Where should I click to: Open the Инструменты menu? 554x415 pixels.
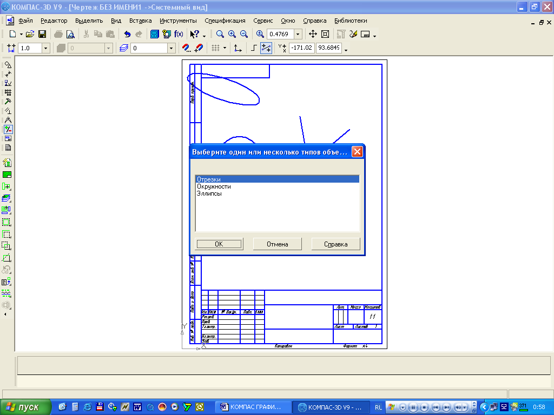[178, 21]
